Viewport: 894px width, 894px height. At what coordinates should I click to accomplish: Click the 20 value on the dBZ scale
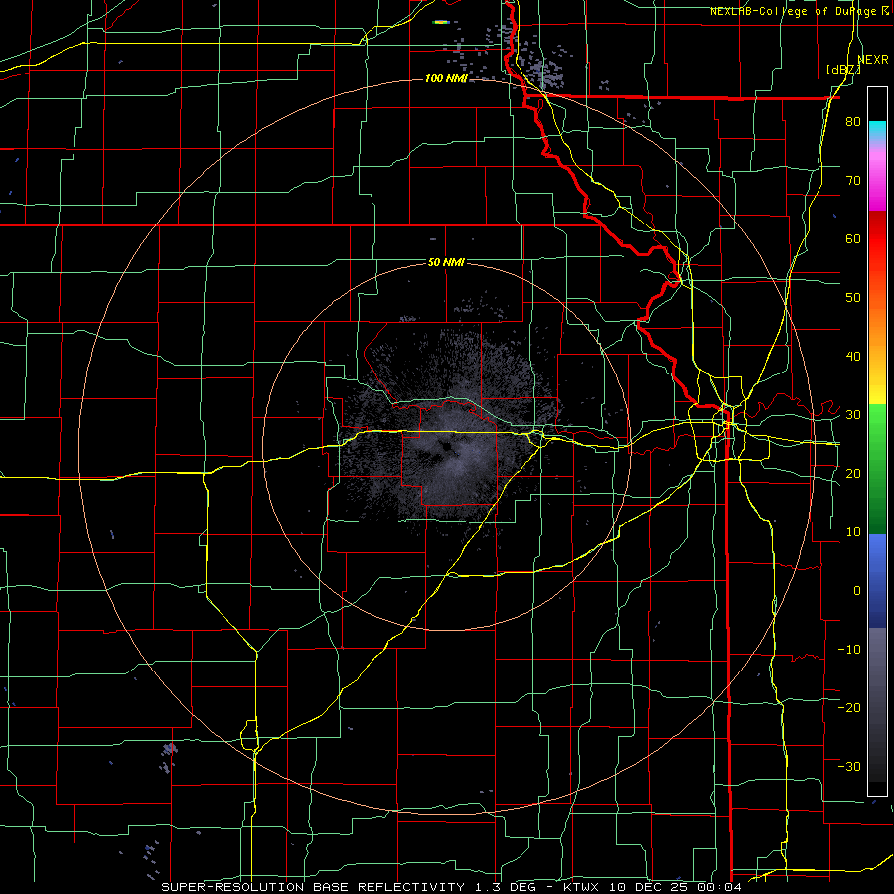[853, 473]
